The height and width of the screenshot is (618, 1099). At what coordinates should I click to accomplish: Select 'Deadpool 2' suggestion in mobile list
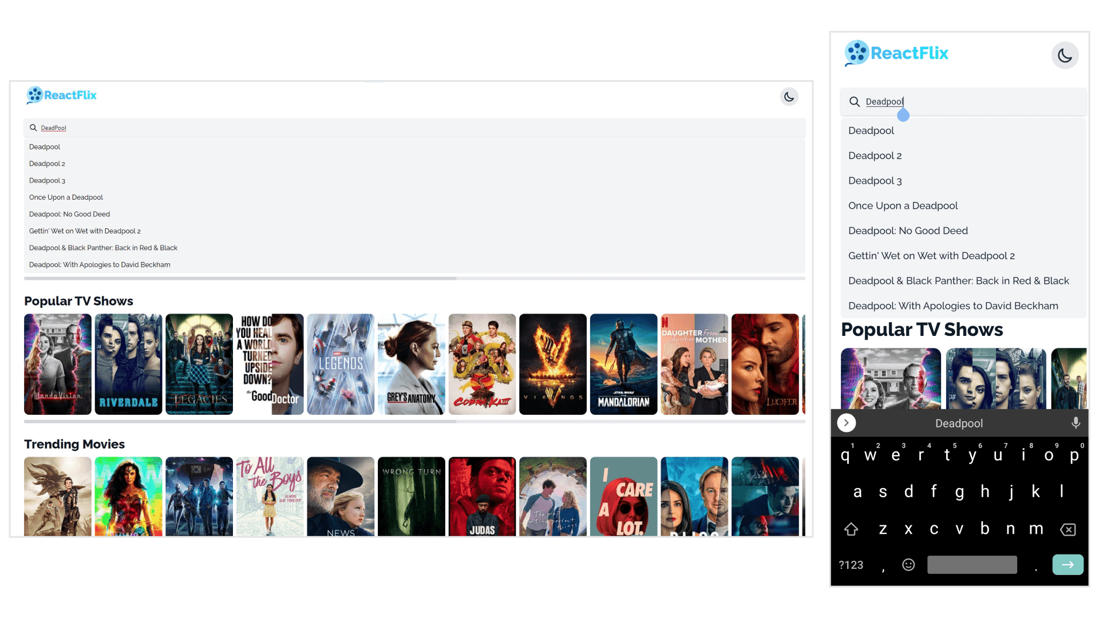(x=964, y=156)
